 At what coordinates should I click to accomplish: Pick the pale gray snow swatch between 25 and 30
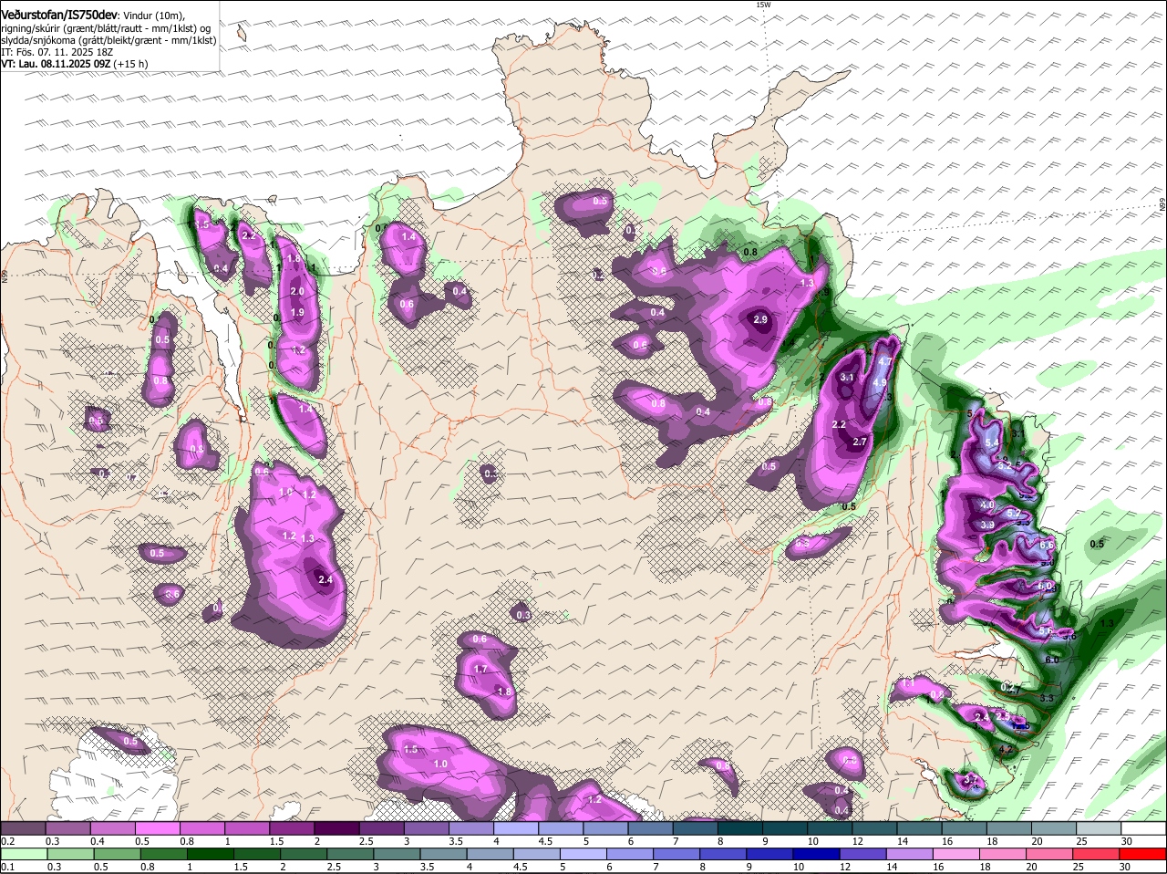pos(1100,827)
